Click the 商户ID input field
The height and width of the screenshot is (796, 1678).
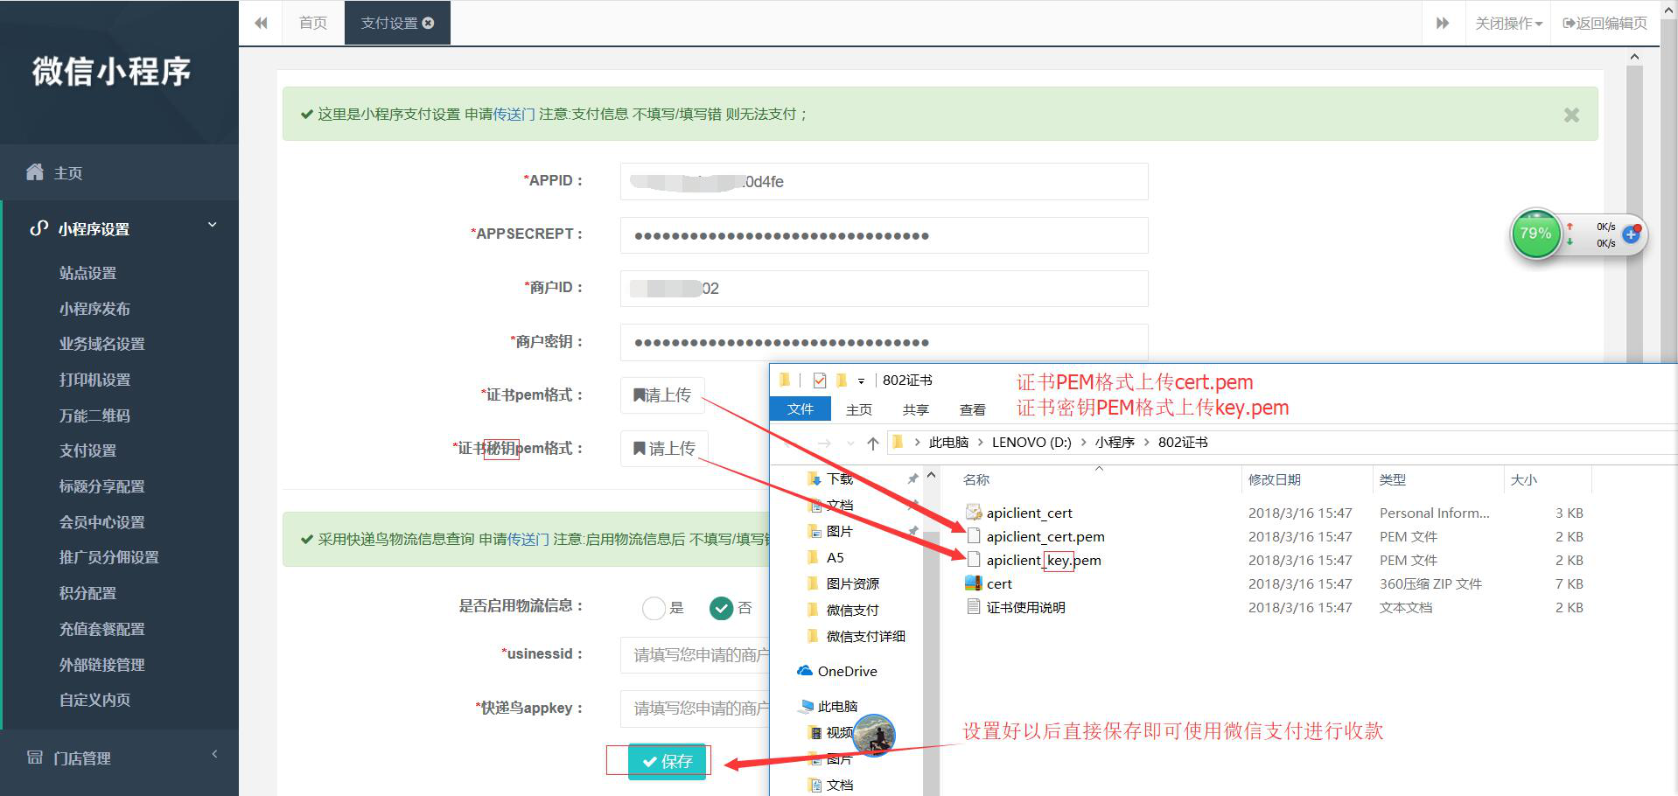coord(884,289)
